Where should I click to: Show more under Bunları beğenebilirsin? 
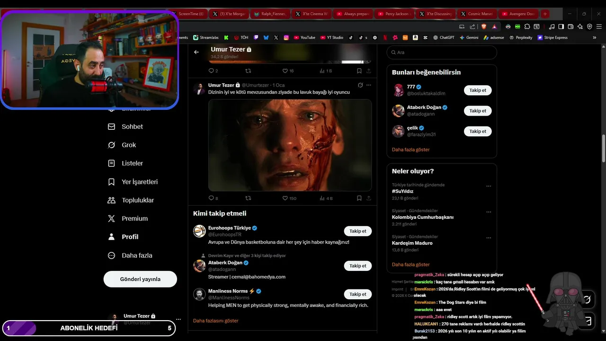click(411, 150)
